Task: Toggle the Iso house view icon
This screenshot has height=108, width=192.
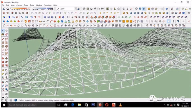Action: (x=84, y=9)
